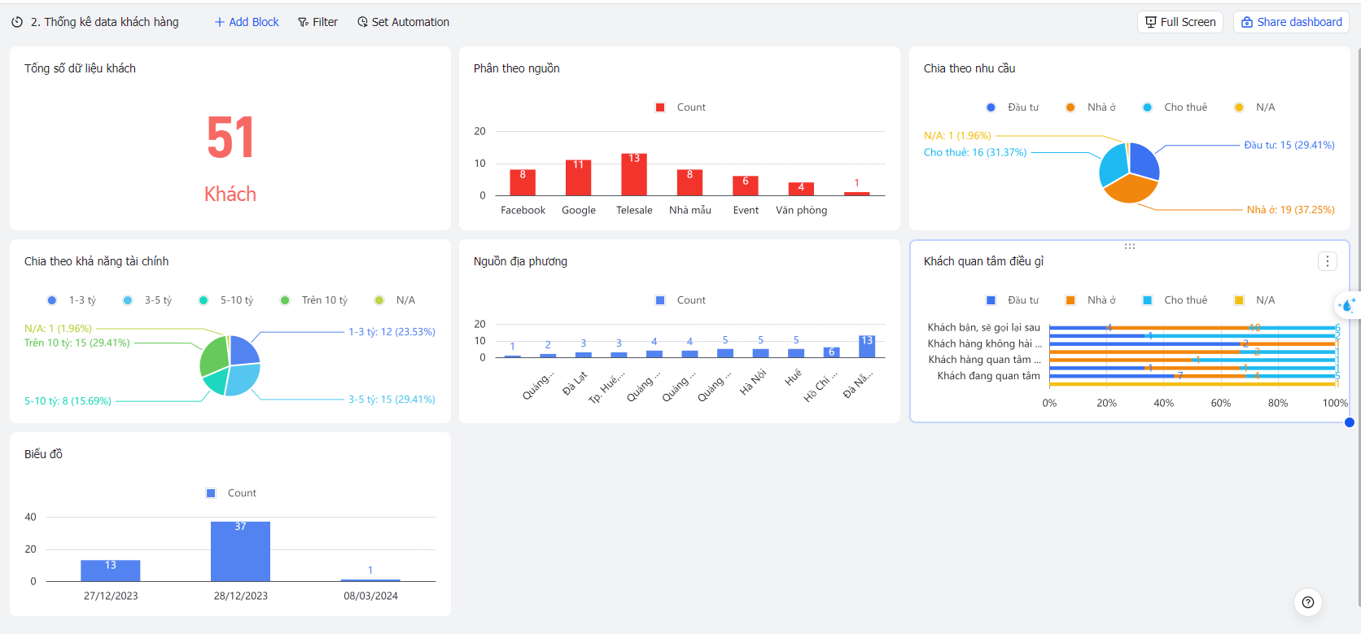This screenshot has height=634, width=1361.
Task: Click the Nguồn địa phương block title
Action: (x=520, y=261)
